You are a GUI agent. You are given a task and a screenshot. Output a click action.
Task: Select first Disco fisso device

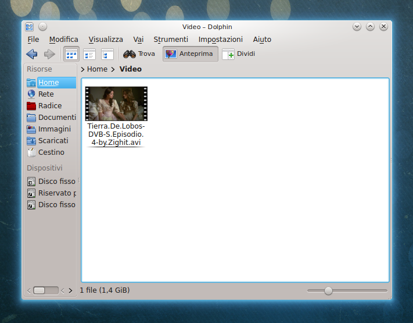click(51, 182)
